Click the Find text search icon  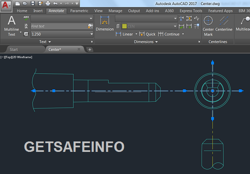point(90,26)
